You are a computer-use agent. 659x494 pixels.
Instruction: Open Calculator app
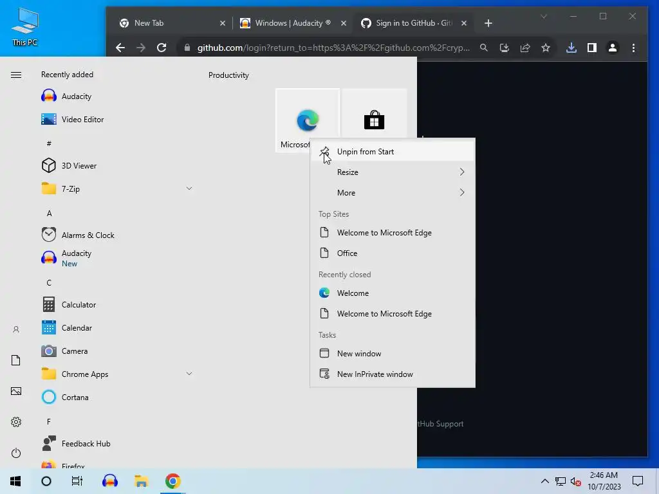coord(117,304)
